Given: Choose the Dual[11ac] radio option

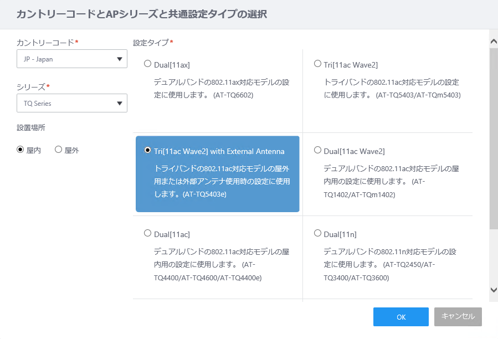Looking at the screenshot, I should [147, 233].
